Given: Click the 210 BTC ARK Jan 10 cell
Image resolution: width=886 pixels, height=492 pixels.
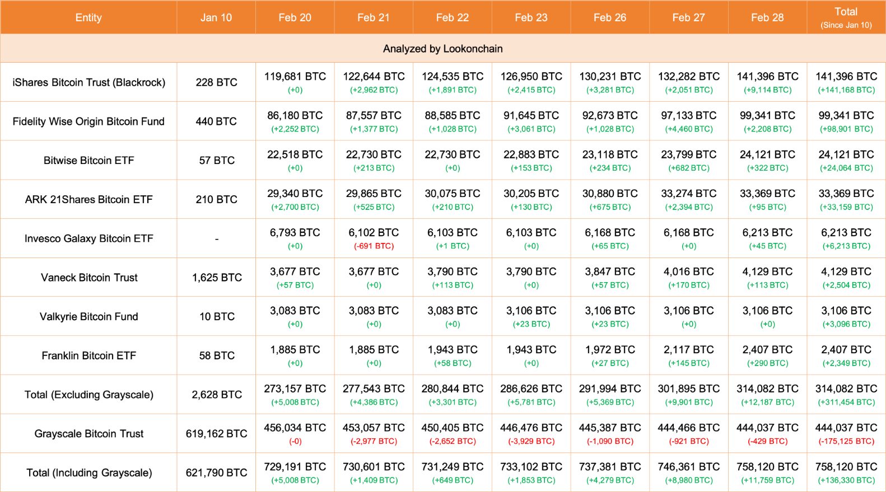Looking at the screenshot, I should (x=216, y=199).
